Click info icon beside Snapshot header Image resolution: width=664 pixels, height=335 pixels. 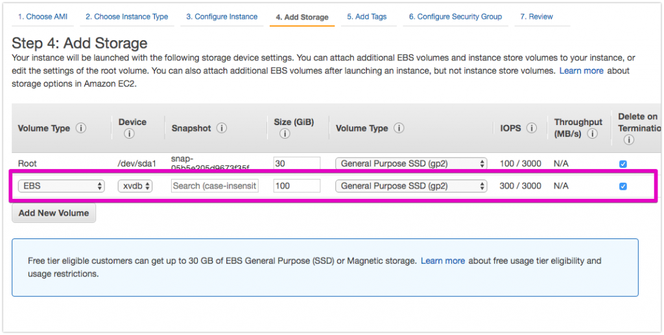tap(222, 128)
